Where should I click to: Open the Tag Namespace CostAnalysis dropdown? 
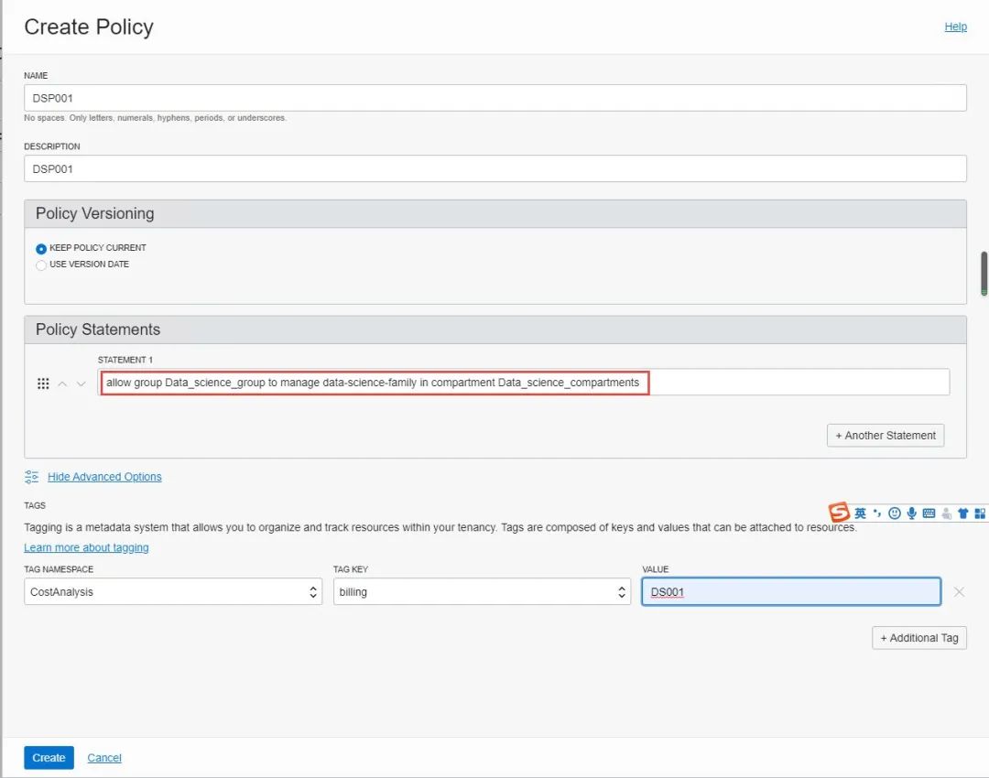pyautogui.click(x=173, y=592)
